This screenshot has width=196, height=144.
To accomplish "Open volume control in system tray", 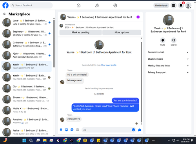I will click(177, 140).
